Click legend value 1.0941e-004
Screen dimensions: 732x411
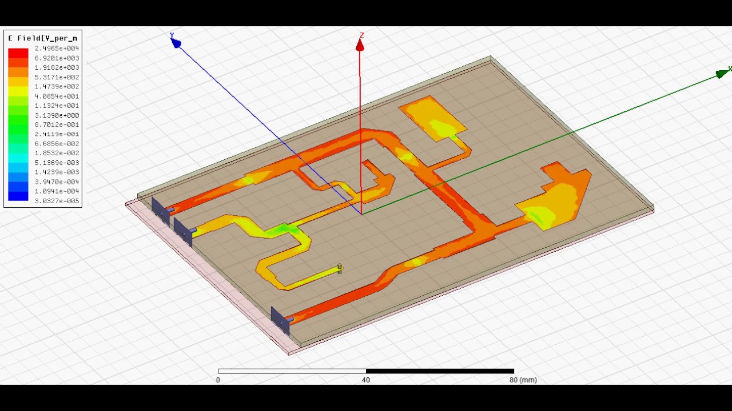(57, 191)
